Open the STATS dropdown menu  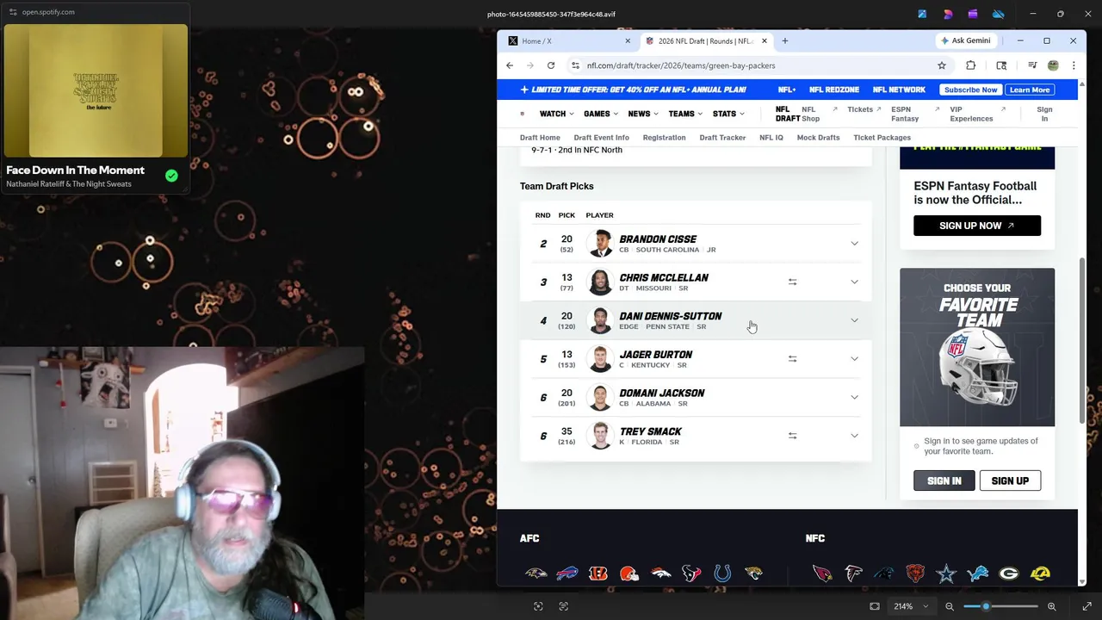coord(728,114)
